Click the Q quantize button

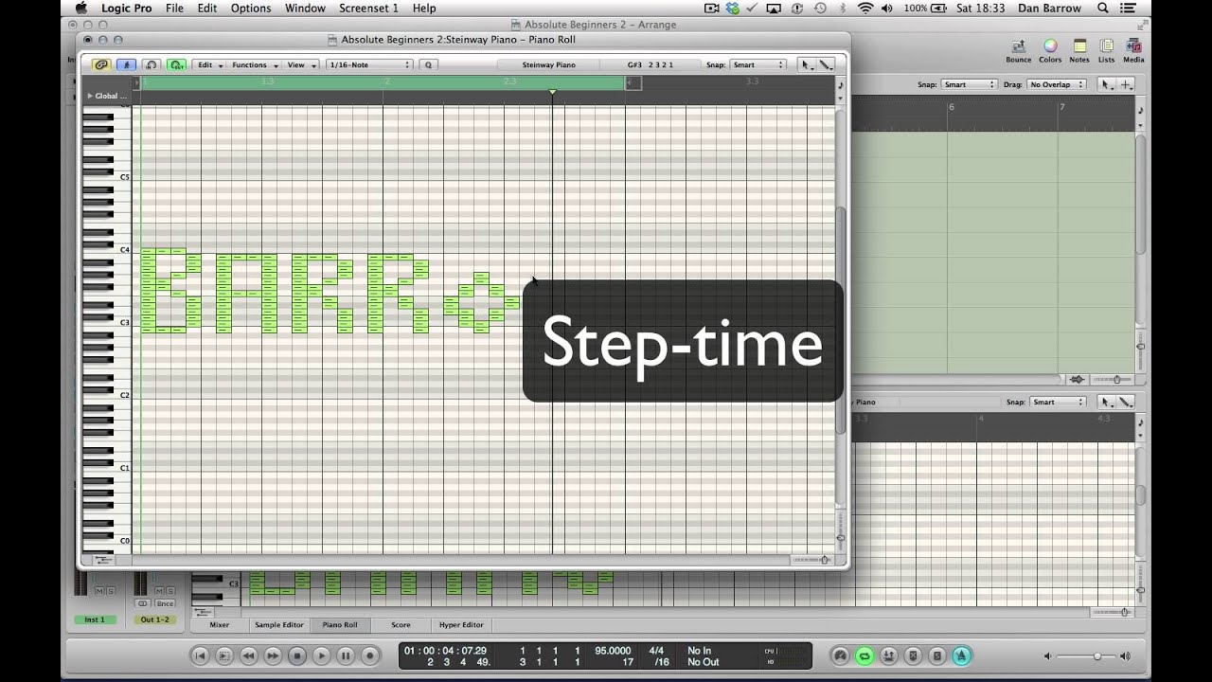pos(428,65)
